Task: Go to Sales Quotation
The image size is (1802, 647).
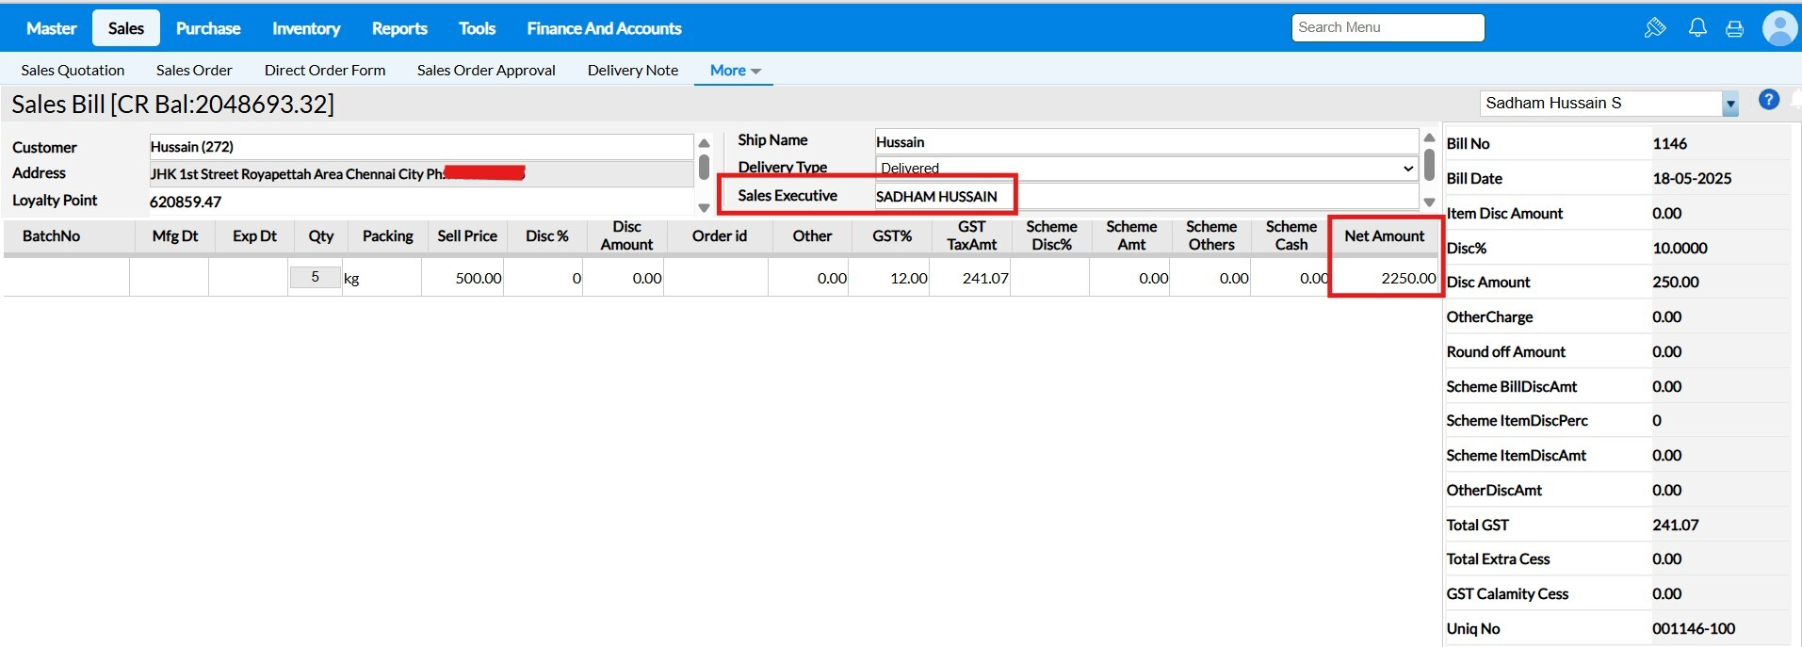Action: [x=73, y=70]
